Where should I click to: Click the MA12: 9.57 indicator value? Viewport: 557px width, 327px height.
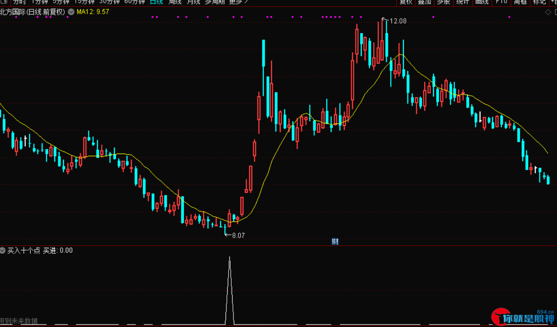pos(93,12)
